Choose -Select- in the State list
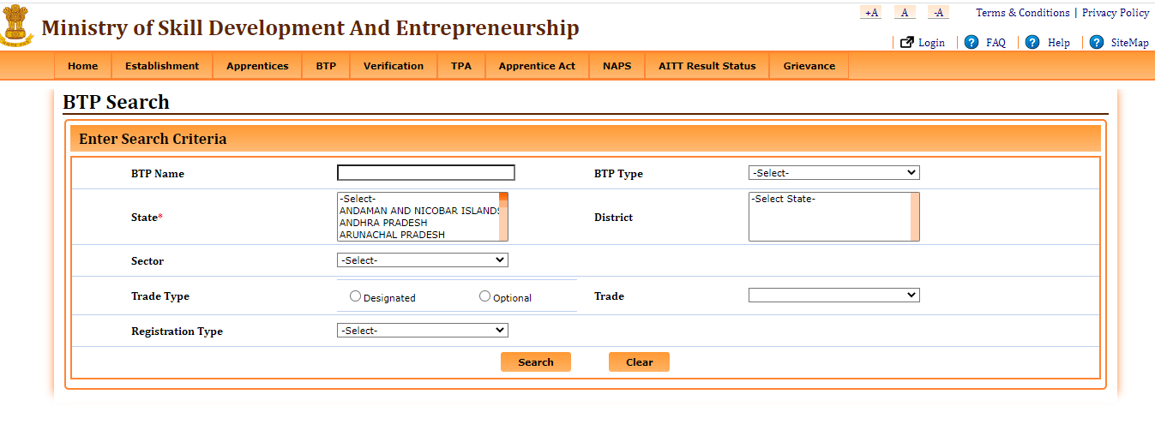This screenshot has height=424, width=1155. [x=418, y=199]
